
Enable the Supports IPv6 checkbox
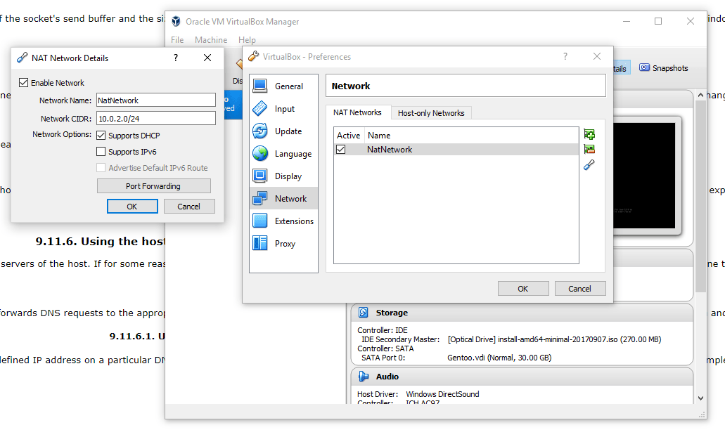pyautogui.click(x=101, y=152)
